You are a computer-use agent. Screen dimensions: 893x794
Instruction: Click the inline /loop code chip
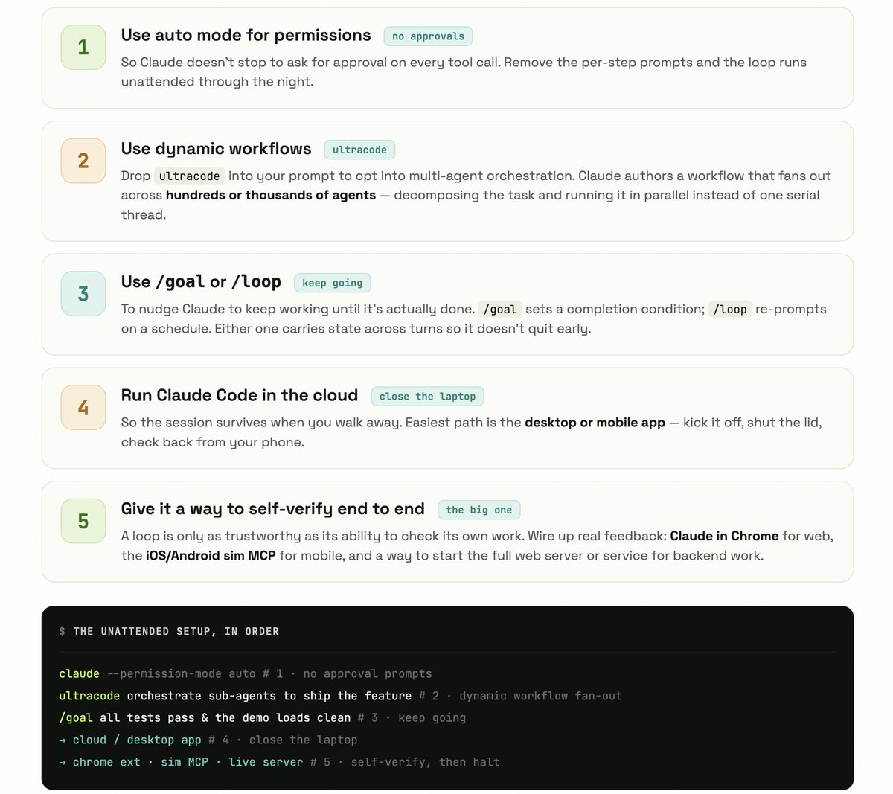[x=730, y=309]
